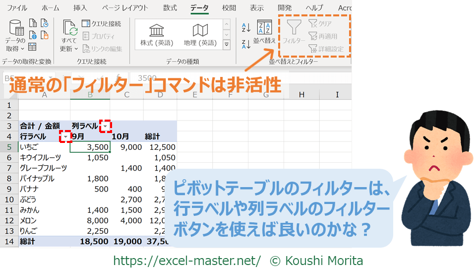The width and height of the screenshot is (476, 268).
Task: Select the 株式 (英語) stocks data type
Action: click(157, 35)
